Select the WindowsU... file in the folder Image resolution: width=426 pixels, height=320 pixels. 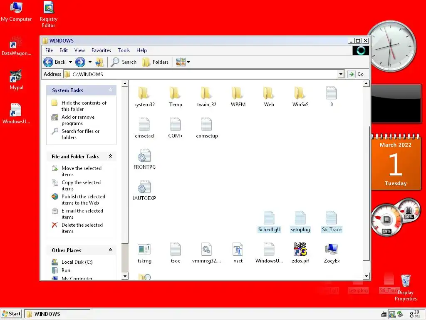coord(269,253)
